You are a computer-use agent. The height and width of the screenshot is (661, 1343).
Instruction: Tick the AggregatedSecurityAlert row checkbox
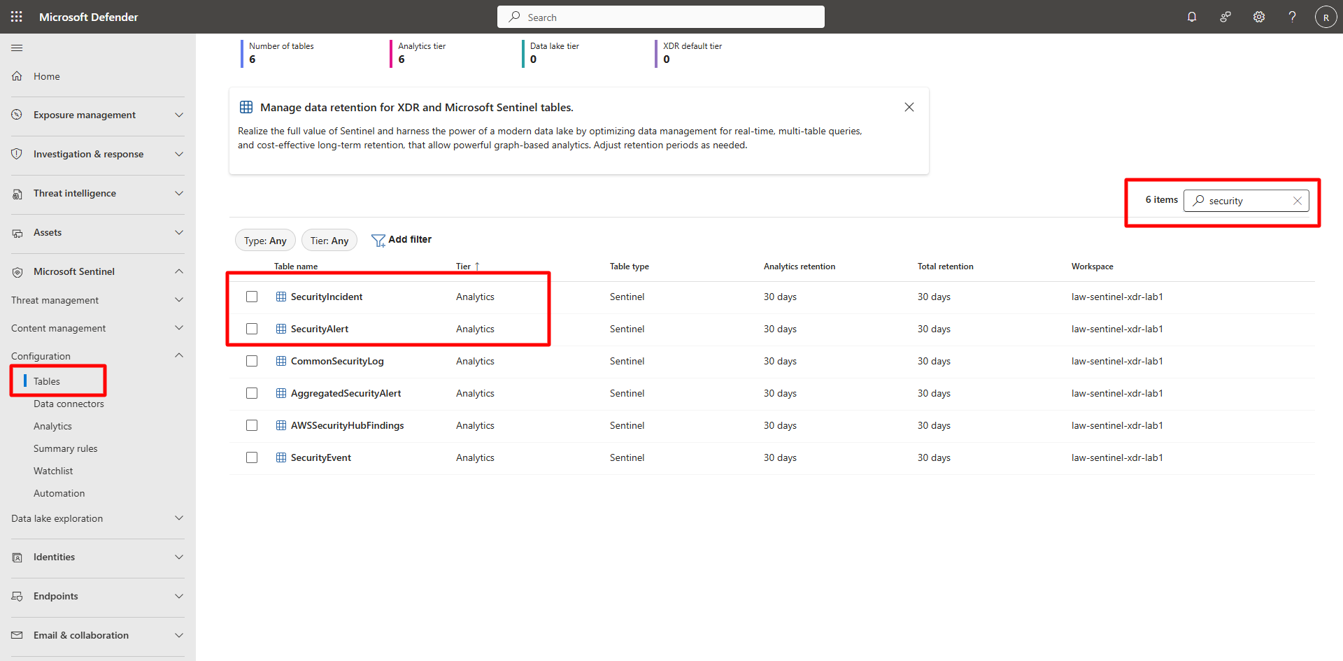tap(252, 393)
